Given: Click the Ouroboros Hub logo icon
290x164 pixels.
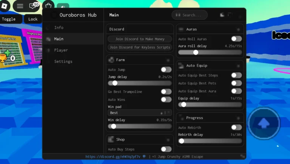Looking at the screenshot, I should (54, 15).
